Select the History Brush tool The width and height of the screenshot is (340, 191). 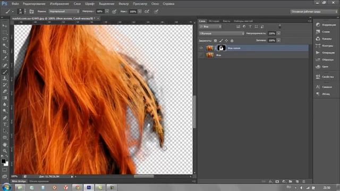pos(5,85)
